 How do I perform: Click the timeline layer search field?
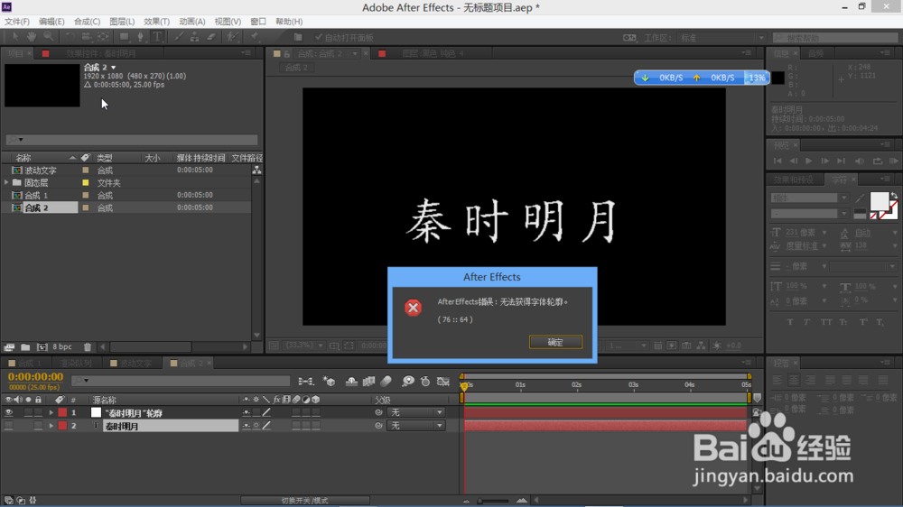[181, 381]
